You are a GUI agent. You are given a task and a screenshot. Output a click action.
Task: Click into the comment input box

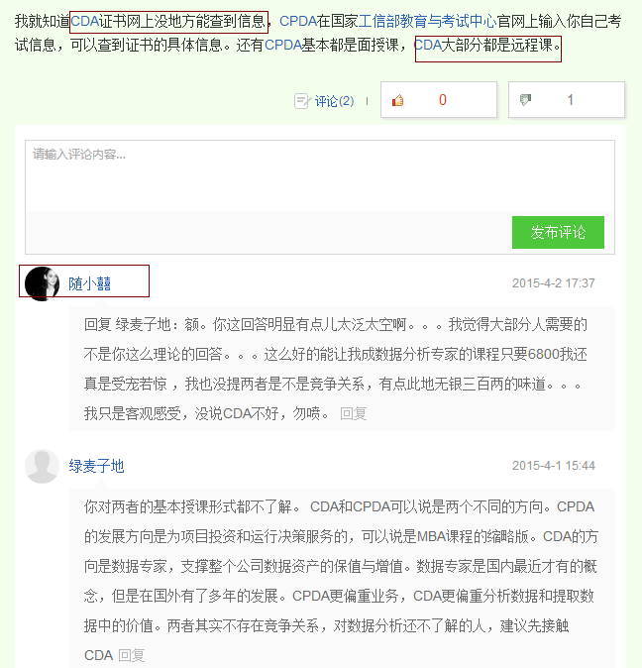pos(320,175)
